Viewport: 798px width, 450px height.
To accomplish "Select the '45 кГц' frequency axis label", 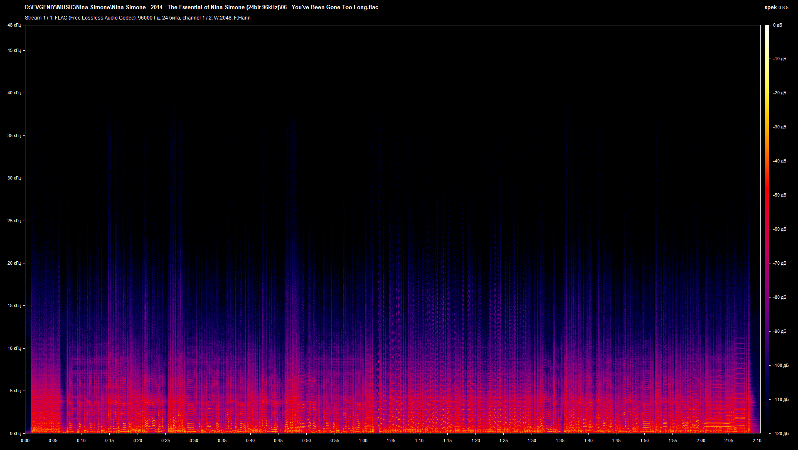I will click(14, 50).
